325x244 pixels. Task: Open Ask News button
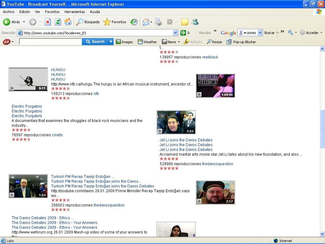(x=169, y=42)
